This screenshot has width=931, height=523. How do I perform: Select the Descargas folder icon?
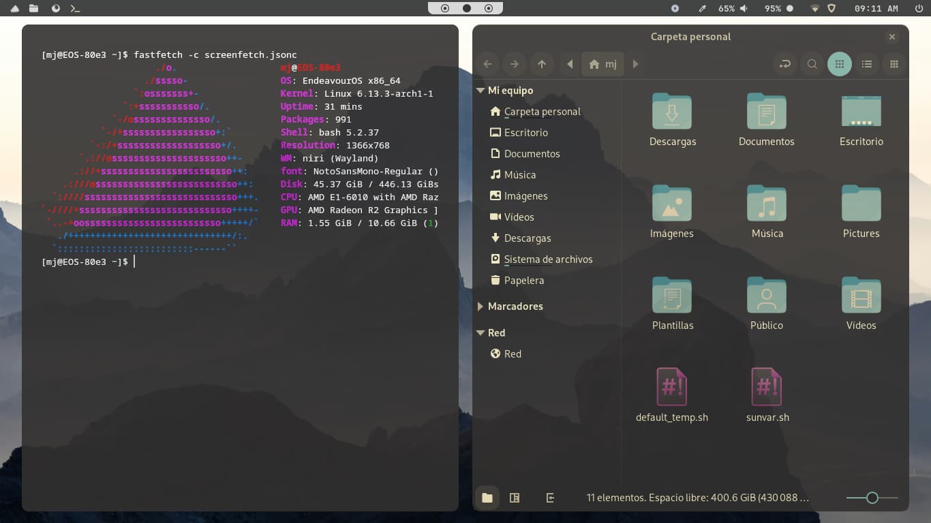672,111
